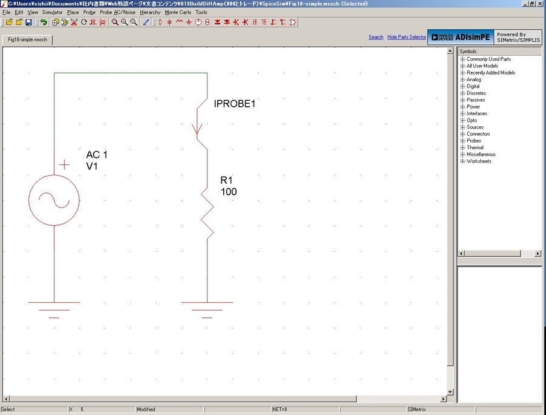Expand the Passives category

click(462, 100)
